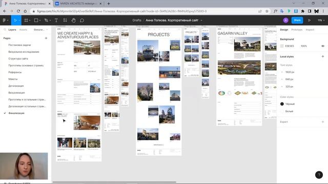Select the PROJECTS desktop frame heading
The height and width of the screenshot is (184, 328).
click(158, 35)
